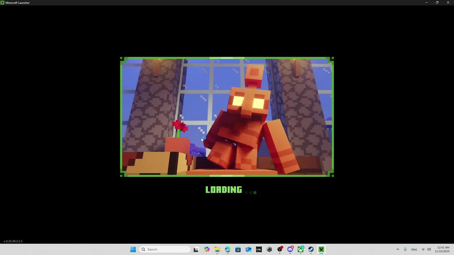Open the gray hexagon app on the taskbar

pos(269,249)
